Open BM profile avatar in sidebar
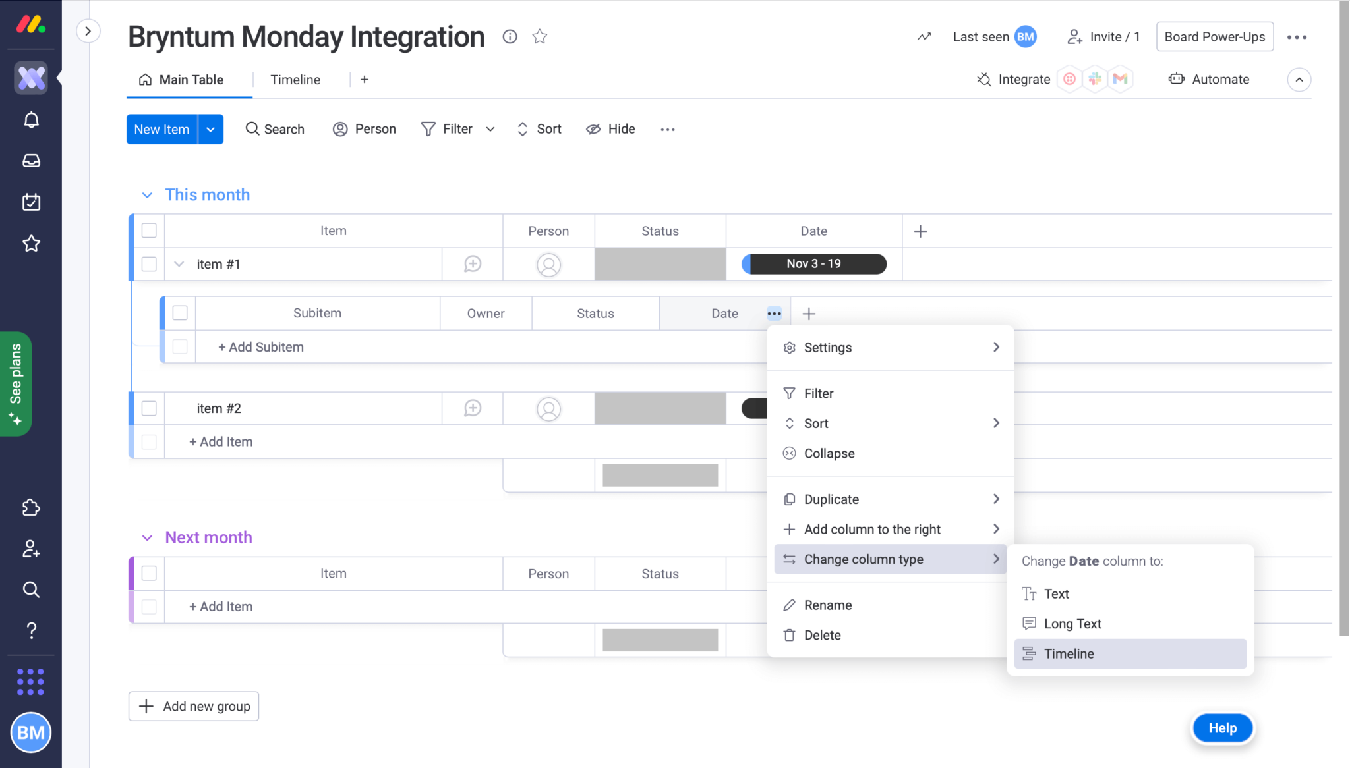 tap(31, 732)
